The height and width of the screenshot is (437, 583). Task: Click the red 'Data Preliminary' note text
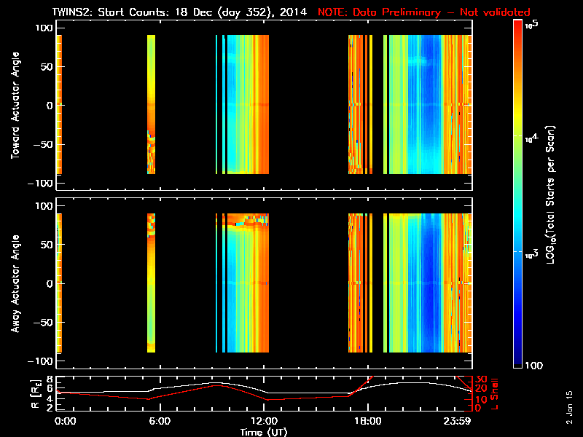424,12
